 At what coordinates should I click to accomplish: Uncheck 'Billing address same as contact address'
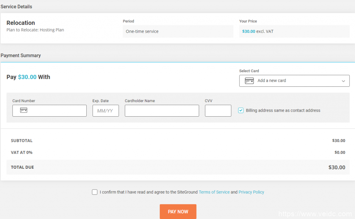(x=241, y=110)
